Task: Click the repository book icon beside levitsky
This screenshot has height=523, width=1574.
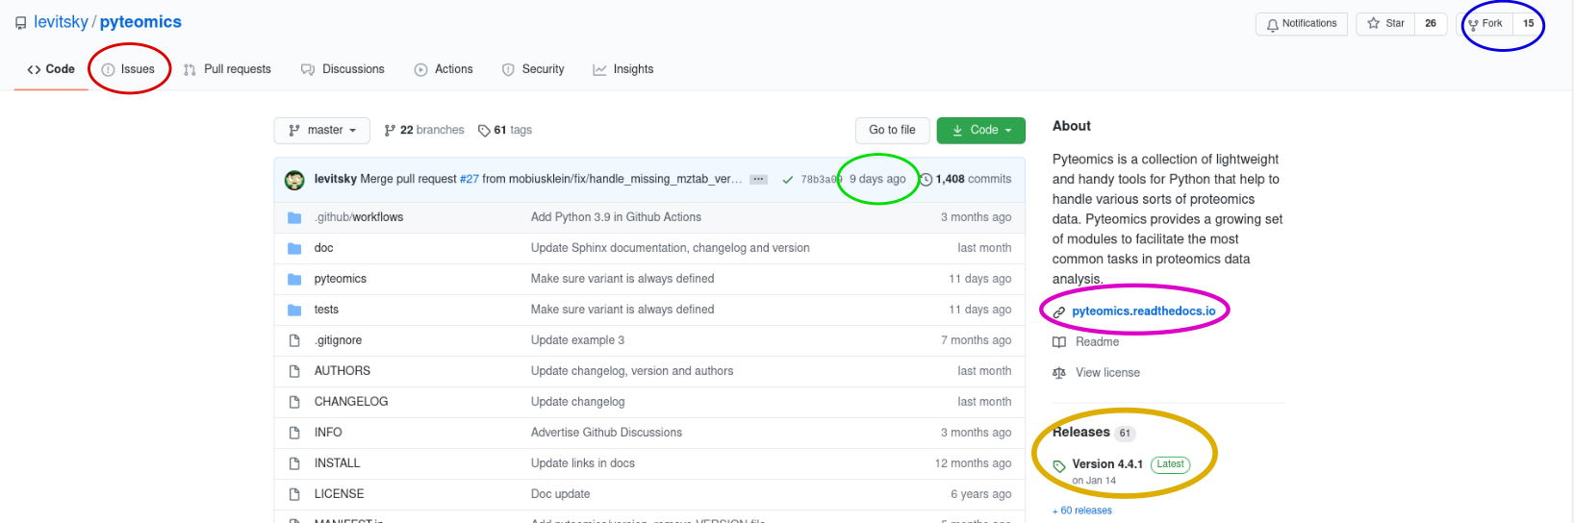Action: coord(20,23)
